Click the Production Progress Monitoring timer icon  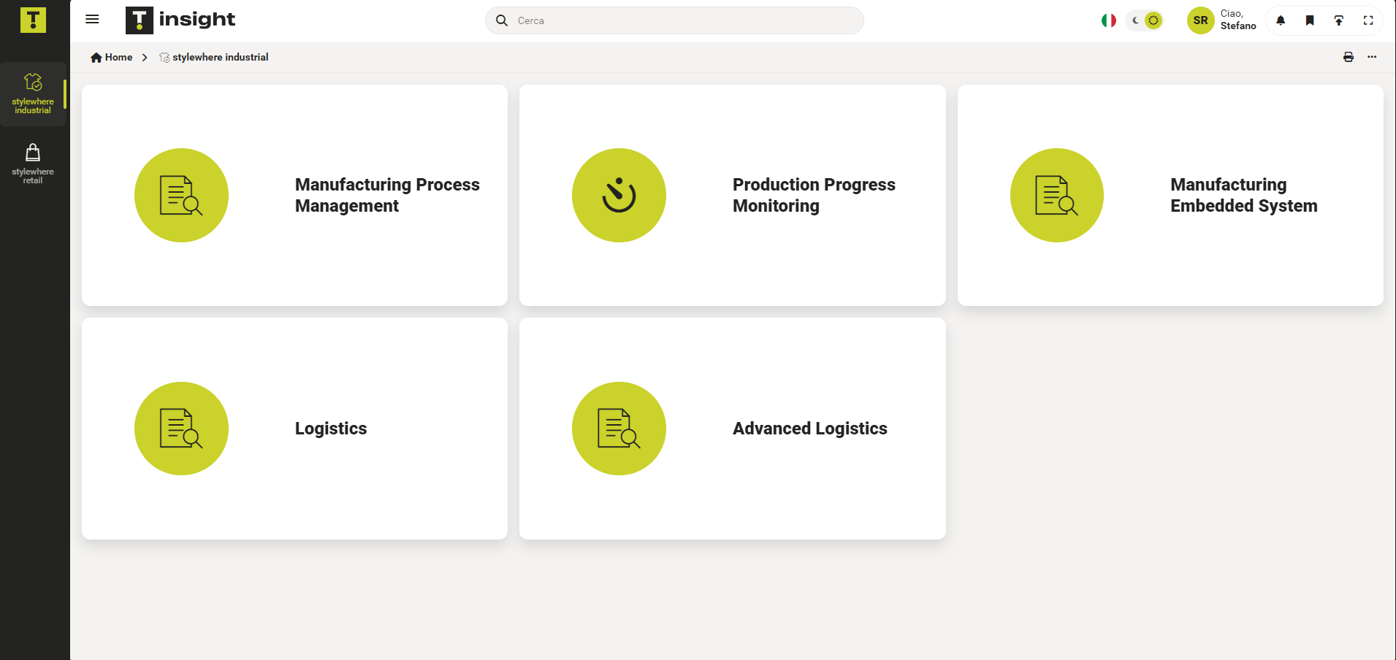coord(619,195)
